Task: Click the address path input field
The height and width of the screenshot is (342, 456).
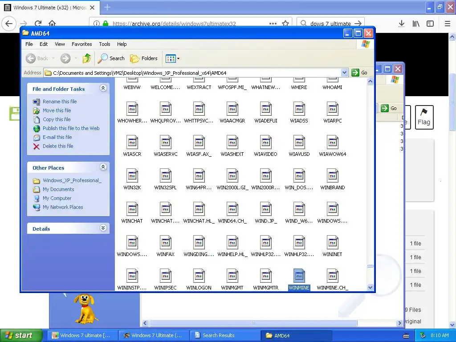Action: (x=192, y=73)
